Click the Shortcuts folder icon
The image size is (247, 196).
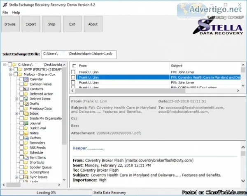tap(26, 162)
